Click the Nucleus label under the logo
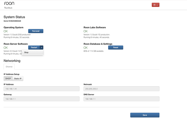Image resolution: width=187 pixels, height=120 pixels. click(x=8, y=8)
